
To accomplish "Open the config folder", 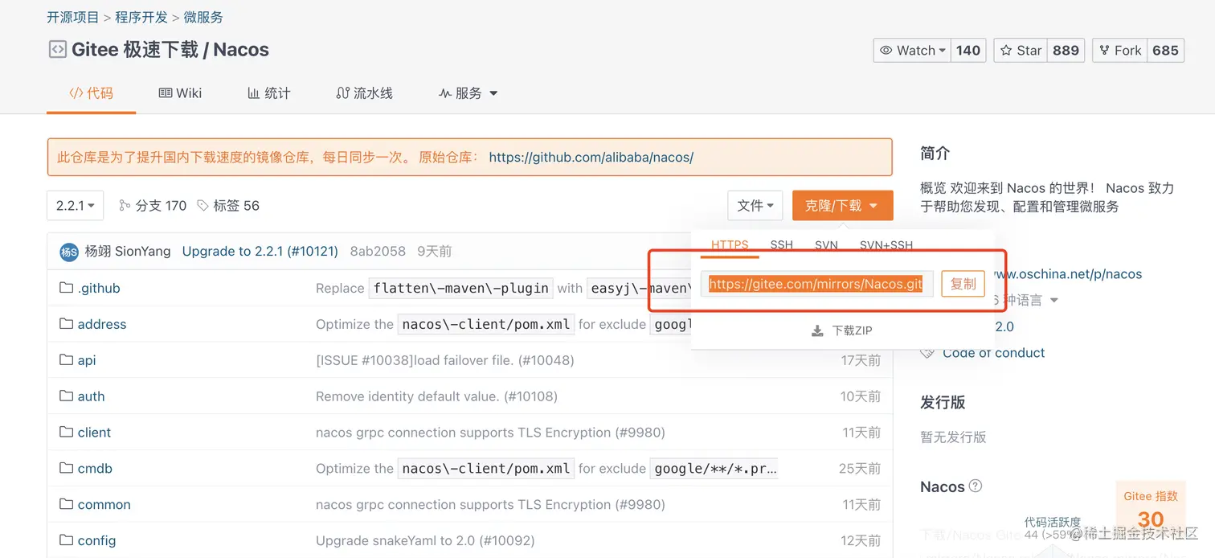I will pos(96,541).
